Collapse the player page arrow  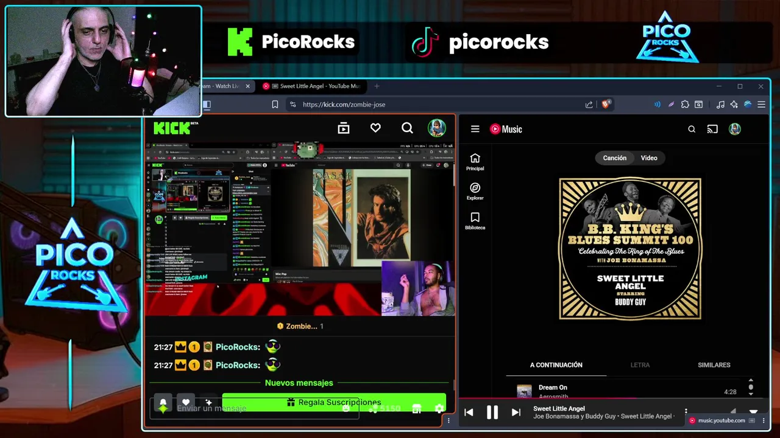click(754, 412)
